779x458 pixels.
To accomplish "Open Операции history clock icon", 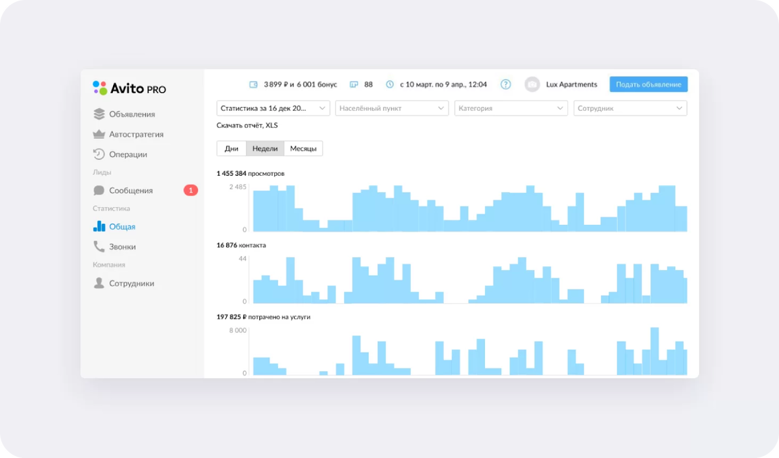I will coord(99,154).
